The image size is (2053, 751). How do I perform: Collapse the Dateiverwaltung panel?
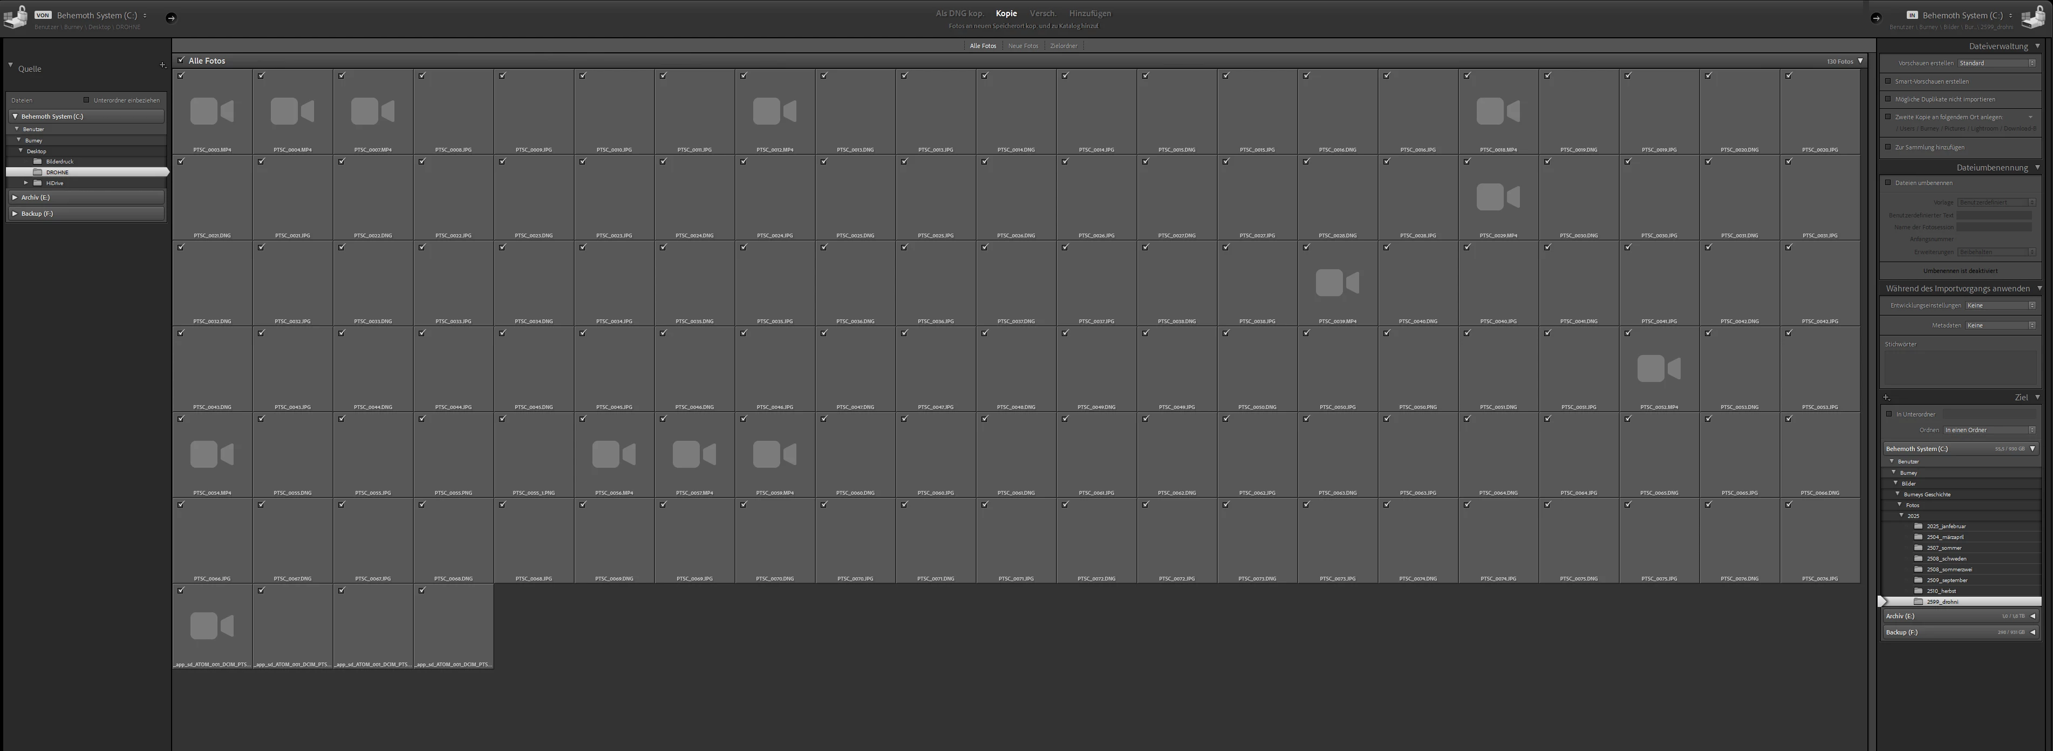(x=2037, y=46)
